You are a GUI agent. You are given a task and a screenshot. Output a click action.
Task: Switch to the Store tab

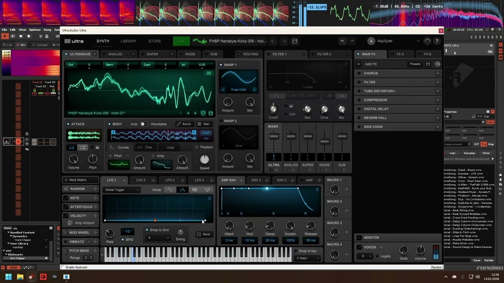pyautogui.click(x=154, y=41)
